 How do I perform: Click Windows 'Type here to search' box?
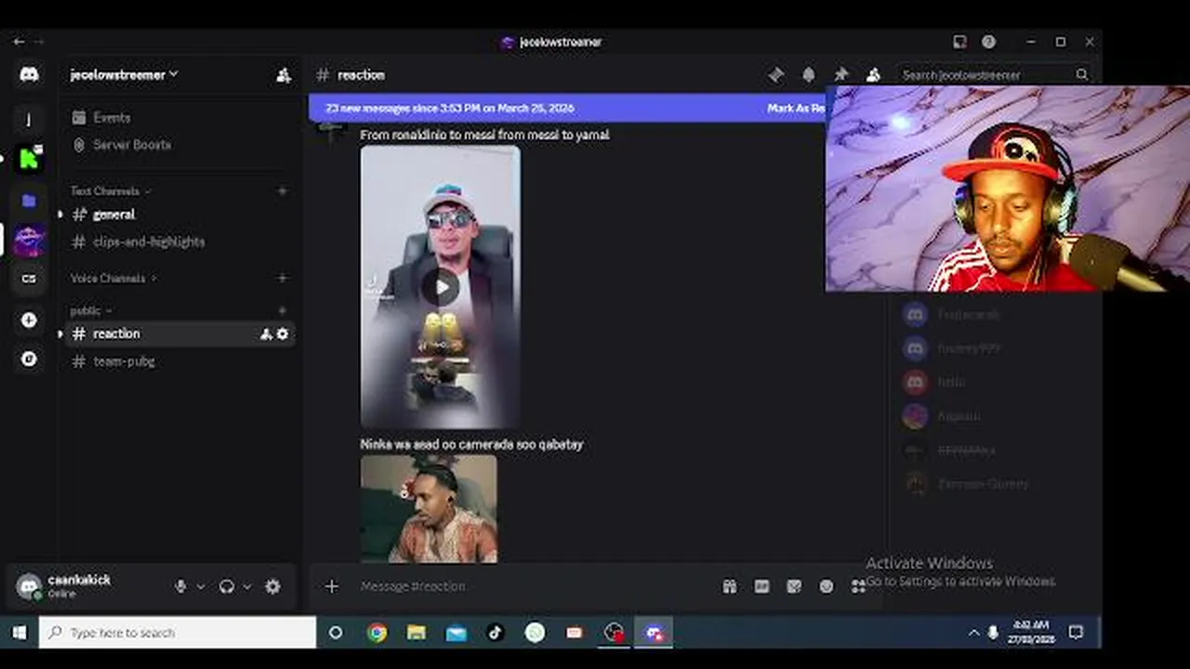(178, 633)
